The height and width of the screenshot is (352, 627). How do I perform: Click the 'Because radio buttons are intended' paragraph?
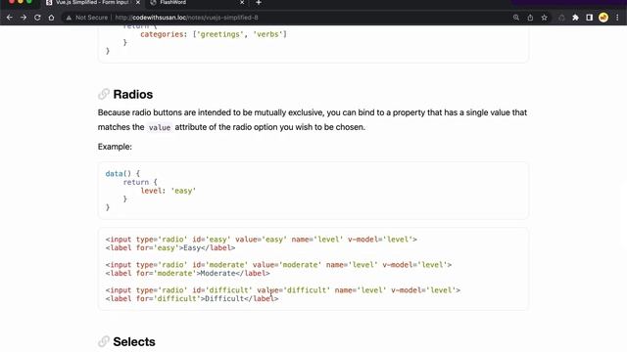coord(313,119)
